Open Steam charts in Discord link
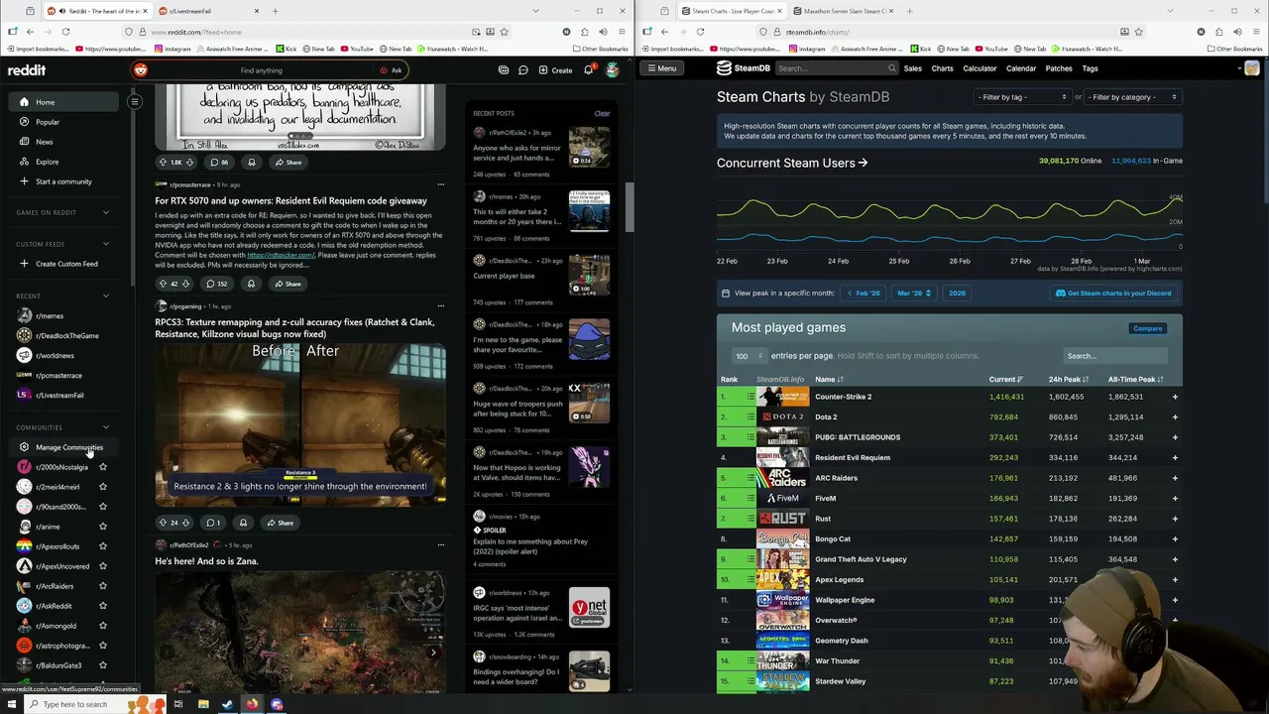The image size is (1269, 714). (1113, 294)
